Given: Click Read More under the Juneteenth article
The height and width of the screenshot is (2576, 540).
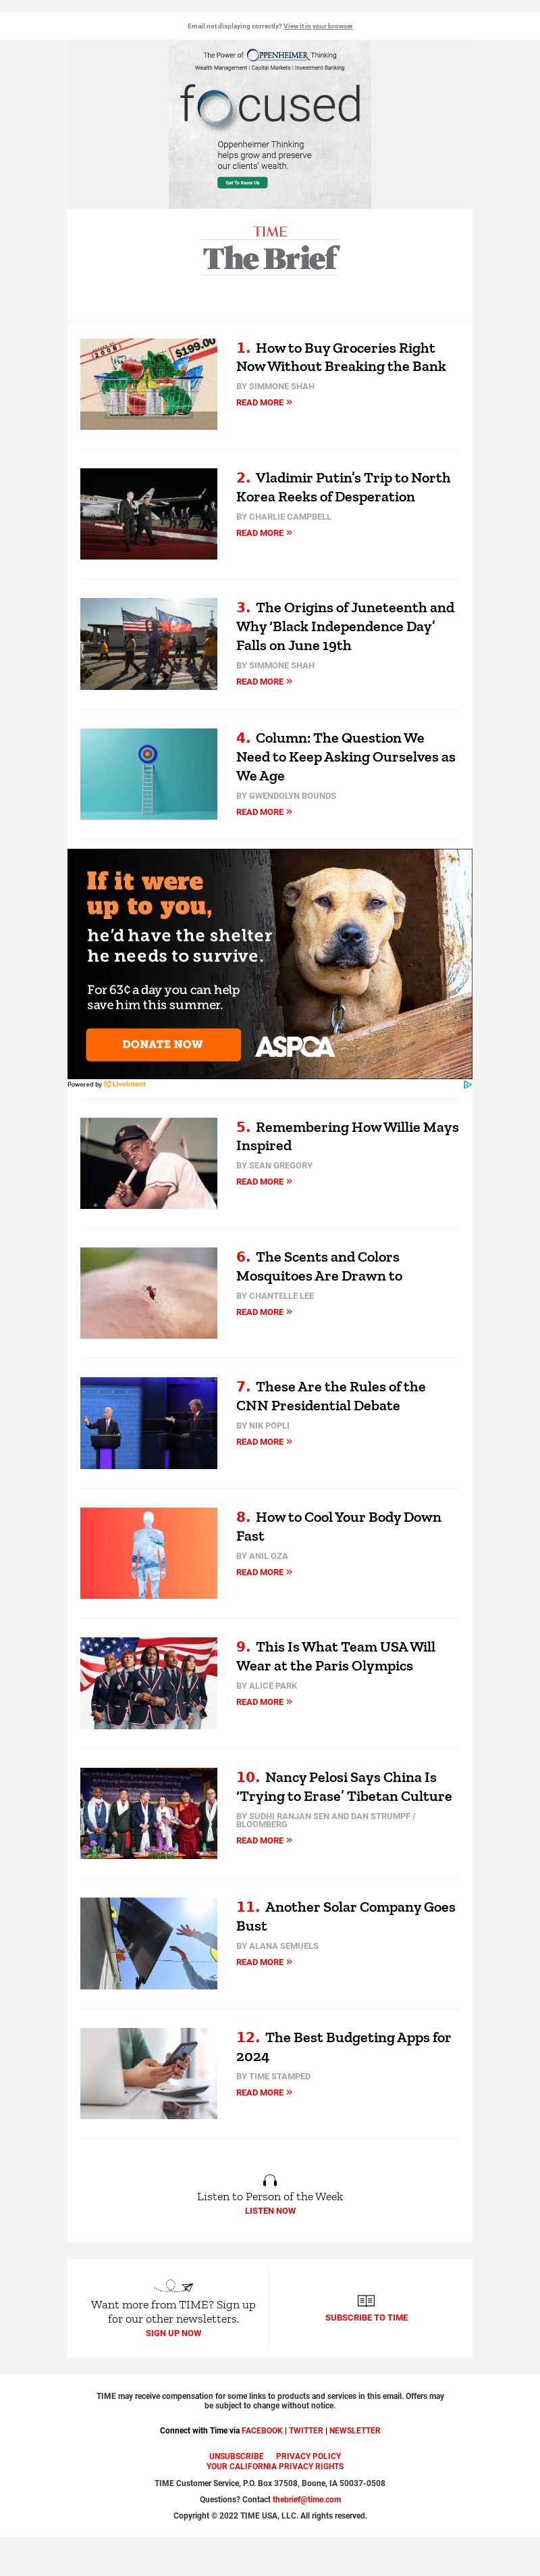Looking at the screenshot, I should click(x=263, y=682).
